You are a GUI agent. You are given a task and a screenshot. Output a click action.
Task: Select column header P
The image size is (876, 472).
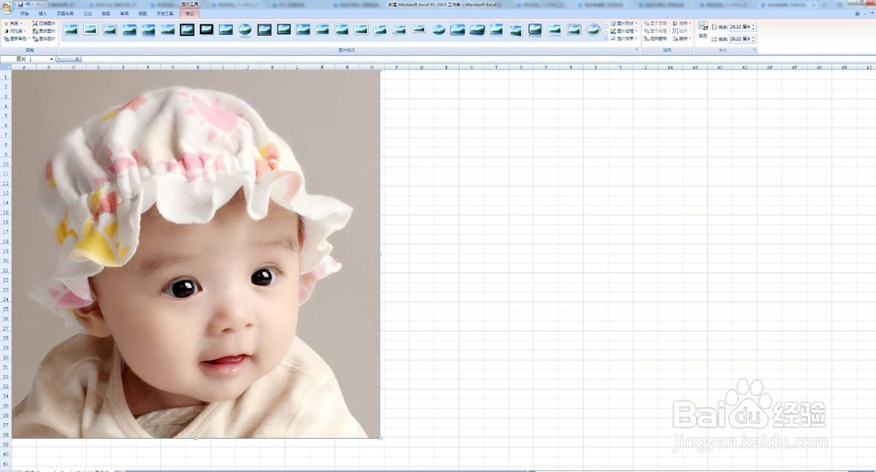397,67
